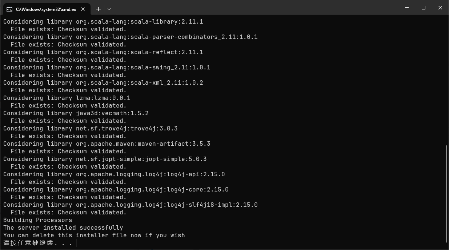This screenshot has height=250, width=449.
Task: Click the empty scrollbar track above the thumb
Action: (446, 80)
